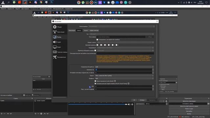Open the Preset dropdown showing Max Quality
210x118 pixels.
(x=124, y=76)
